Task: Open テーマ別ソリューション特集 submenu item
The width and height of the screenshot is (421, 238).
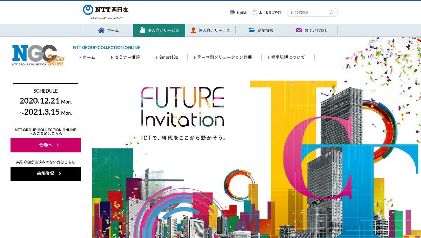Action: point(223,57)
